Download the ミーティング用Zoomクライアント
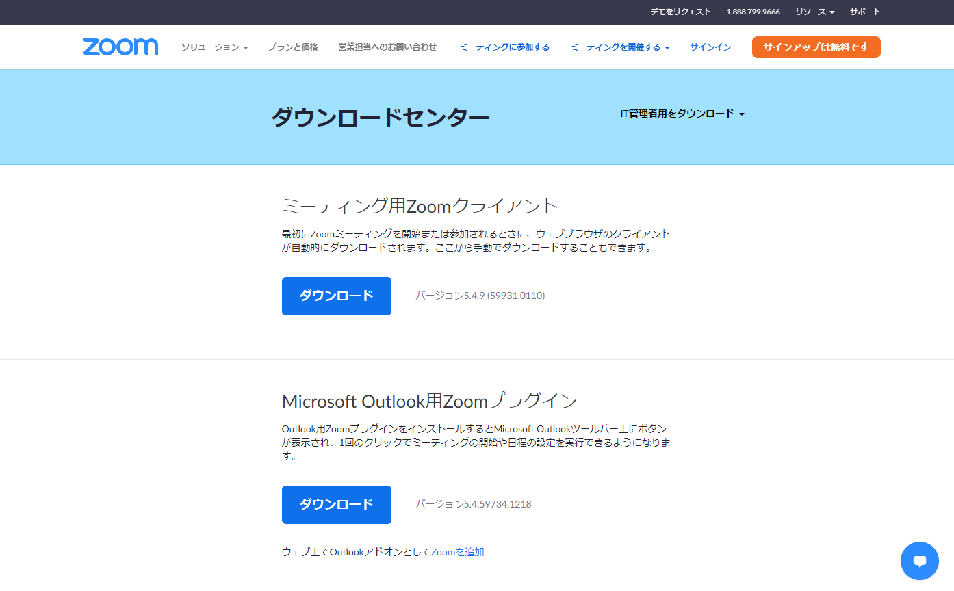The height and width of the screenshot is (591, 954). (337, 296)
